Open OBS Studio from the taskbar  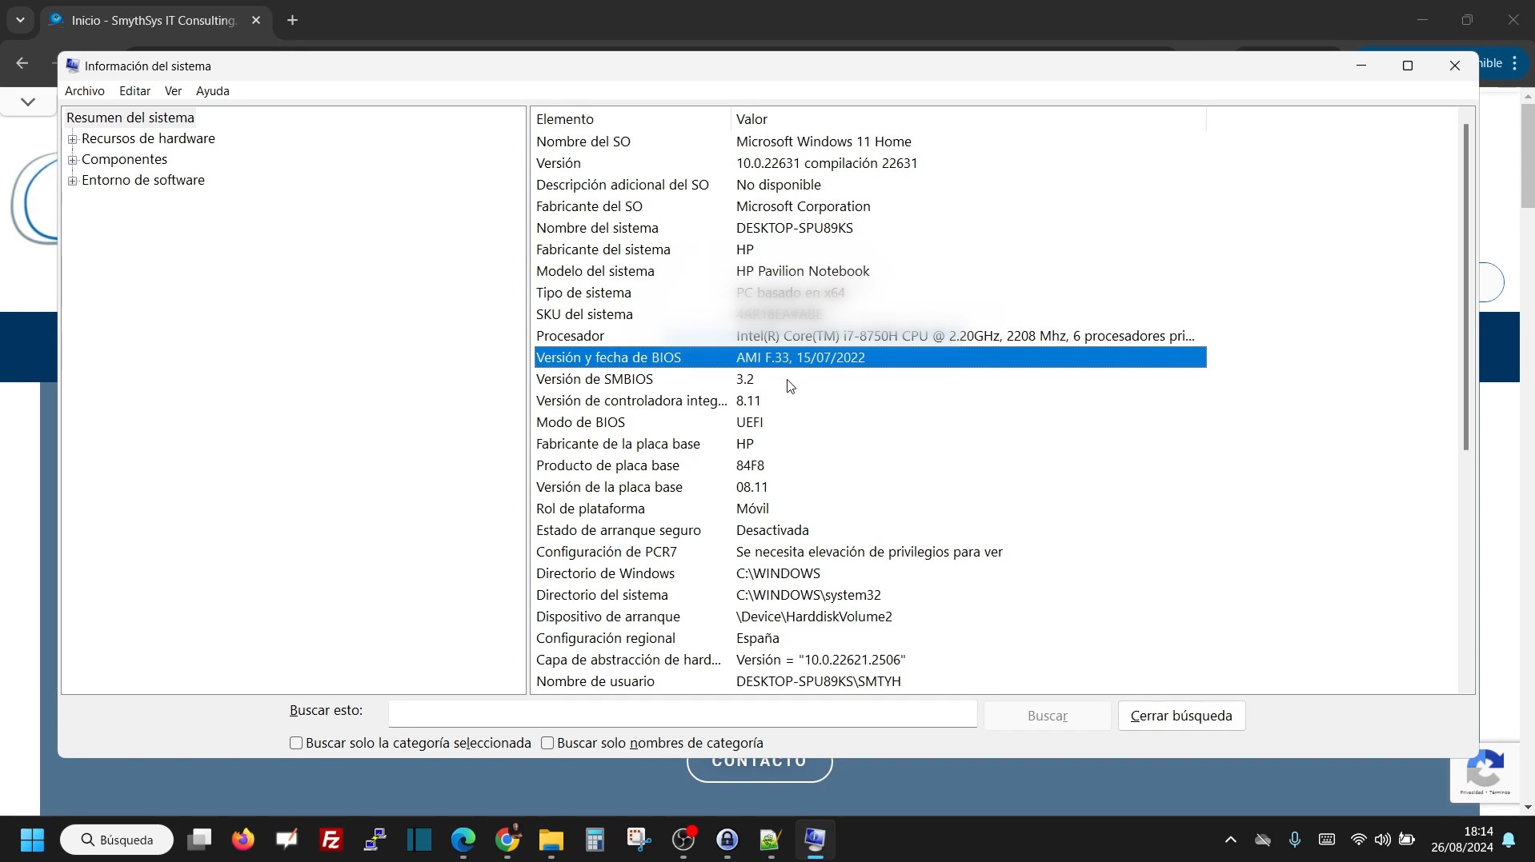(683, 840)
